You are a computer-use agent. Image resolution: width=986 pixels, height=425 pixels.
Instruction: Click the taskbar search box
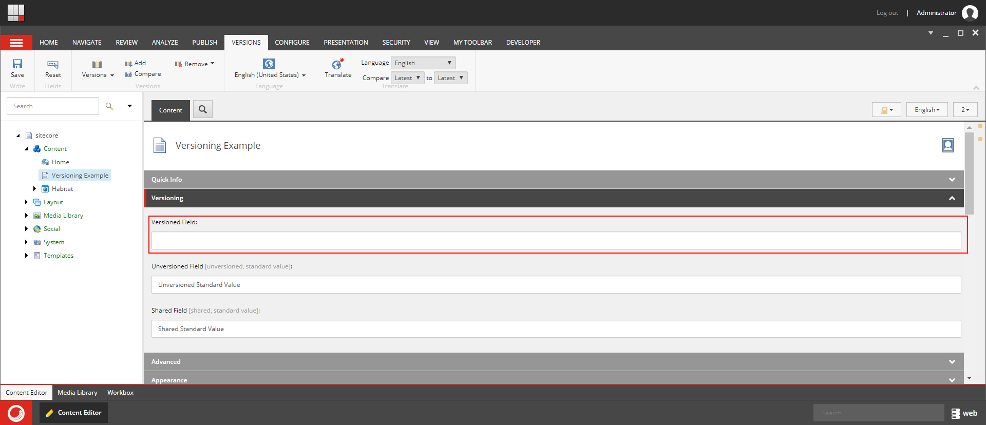(x=879, y=413)
